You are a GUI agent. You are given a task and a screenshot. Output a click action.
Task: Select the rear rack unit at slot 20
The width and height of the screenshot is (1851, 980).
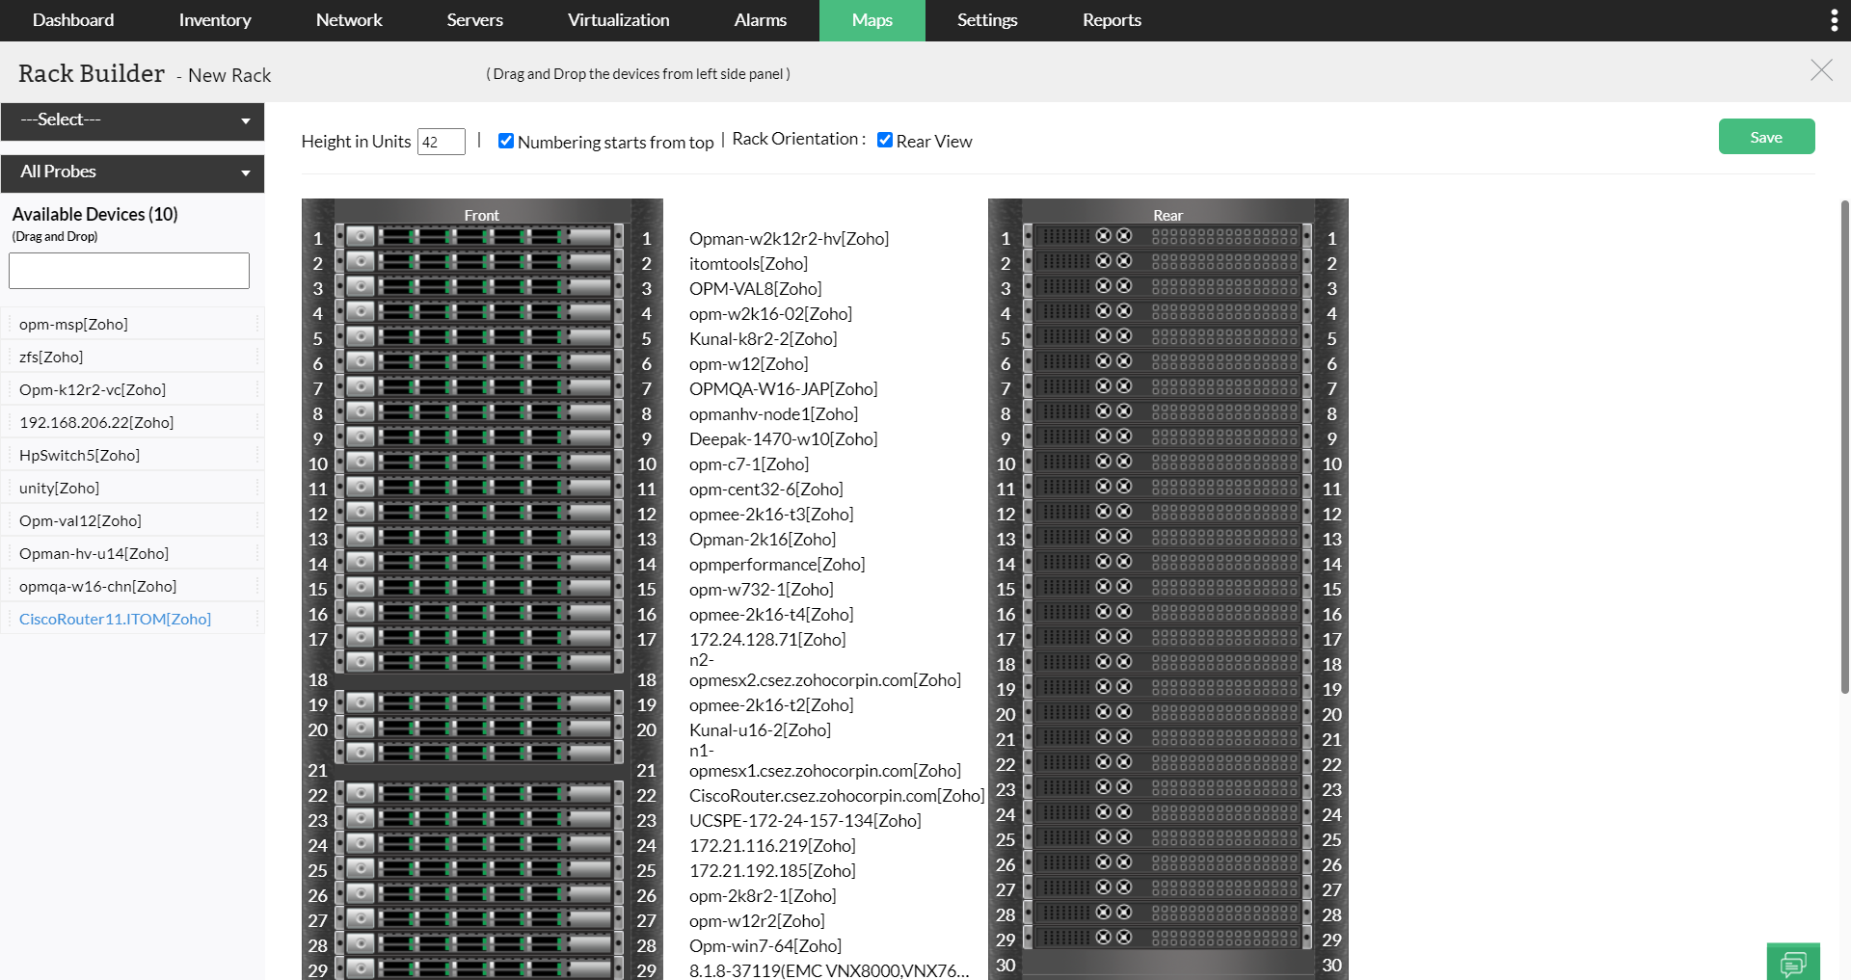(x=1167, y=712)
